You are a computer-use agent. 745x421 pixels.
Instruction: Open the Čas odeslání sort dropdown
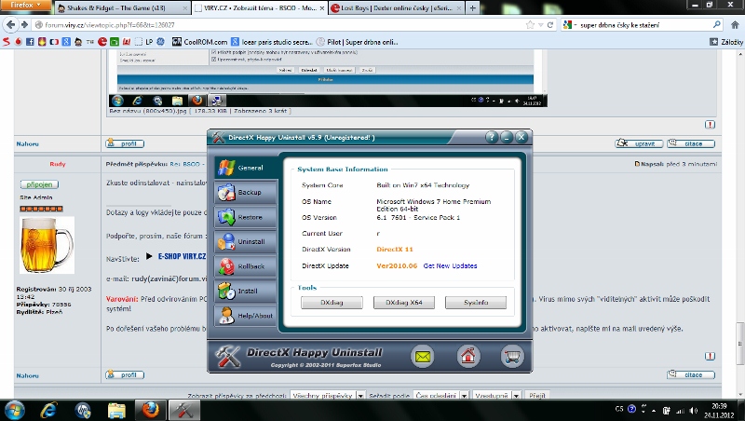(x=440, y=395)
